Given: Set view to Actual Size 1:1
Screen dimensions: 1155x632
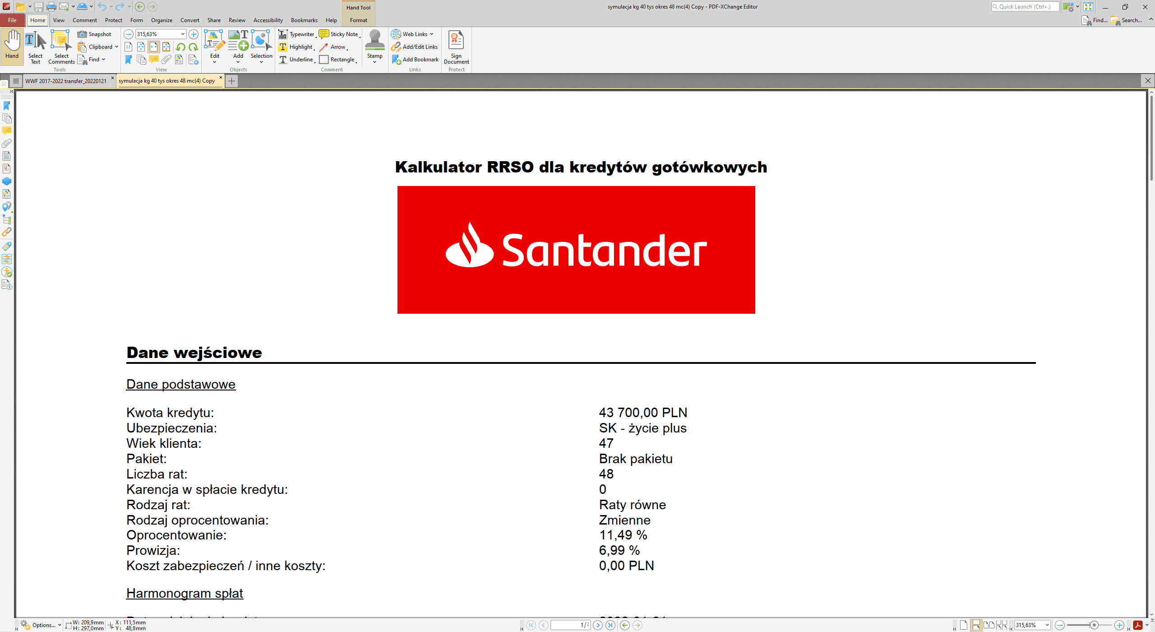Looking at the screenshot, I should click(129, 47).
